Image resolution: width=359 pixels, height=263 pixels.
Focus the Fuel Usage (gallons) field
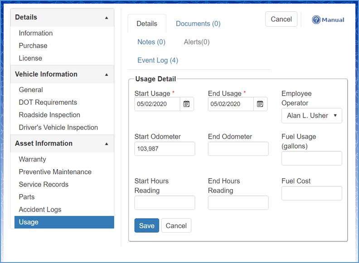[x=311, y=159]
